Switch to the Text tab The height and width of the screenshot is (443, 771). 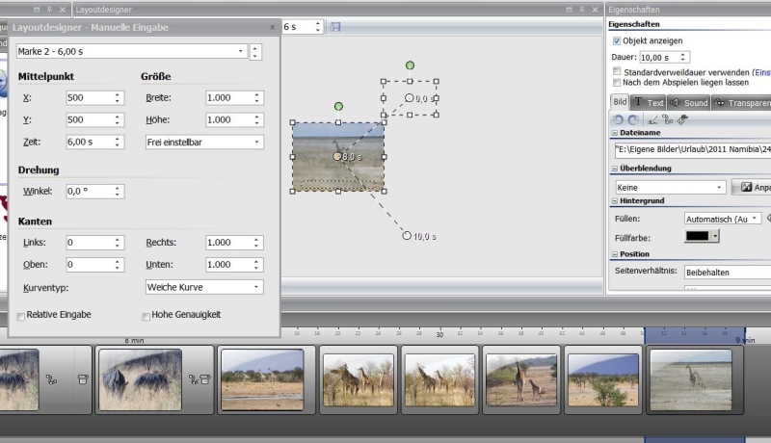click(648, 102)
